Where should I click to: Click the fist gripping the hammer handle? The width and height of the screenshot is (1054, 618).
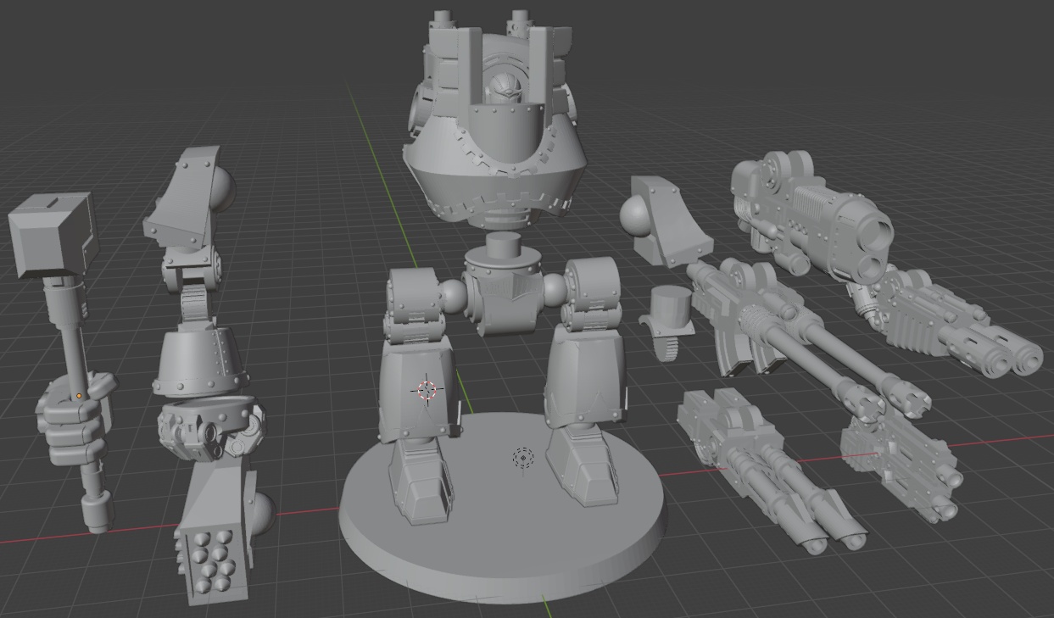click(75, 419)
